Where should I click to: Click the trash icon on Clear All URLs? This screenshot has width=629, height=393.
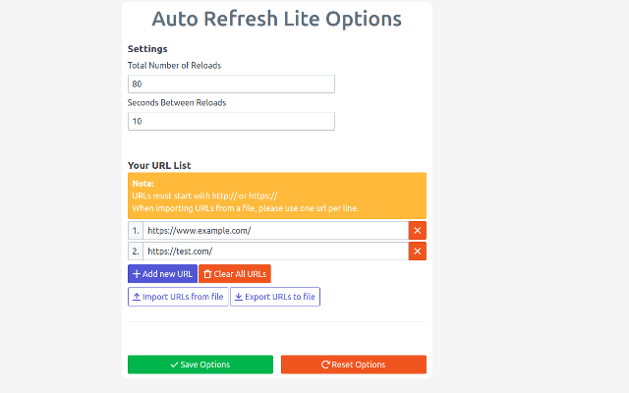(207, 274)
